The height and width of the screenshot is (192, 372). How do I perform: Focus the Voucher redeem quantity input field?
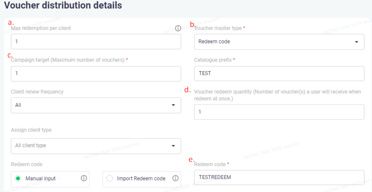coord(279,112)
